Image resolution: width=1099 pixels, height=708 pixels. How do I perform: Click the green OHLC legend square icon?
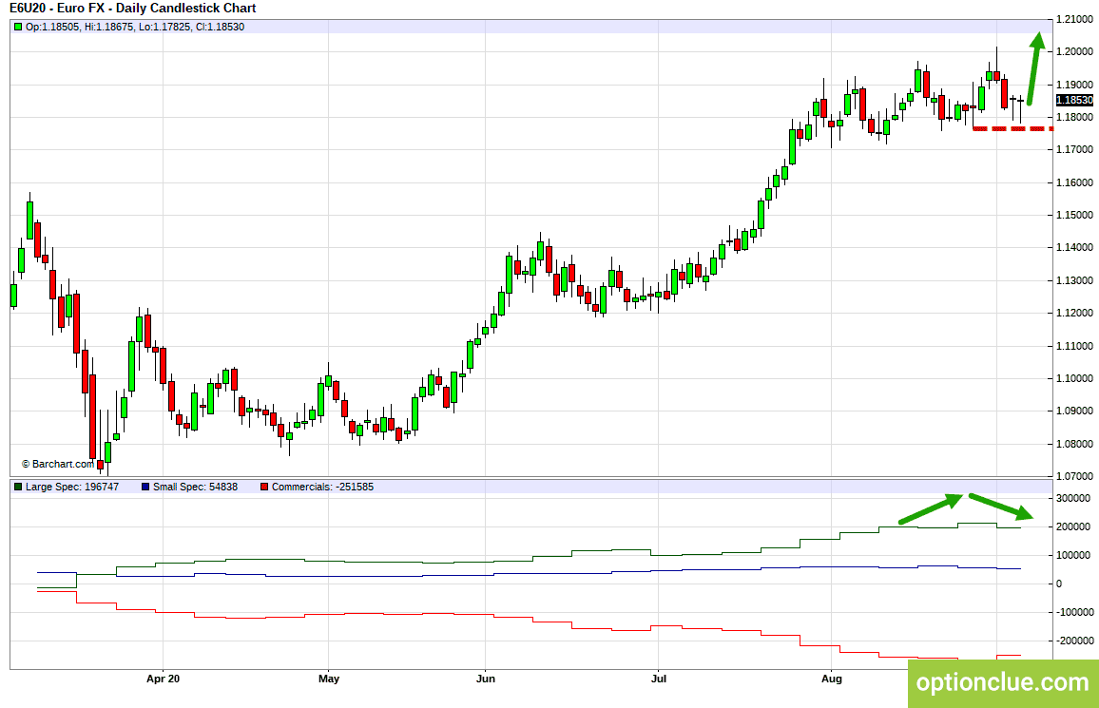pos(18,27)
